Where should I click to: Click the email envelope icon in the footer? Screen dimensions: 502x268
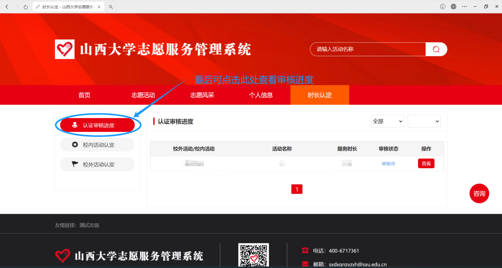(x=305, y=264)
